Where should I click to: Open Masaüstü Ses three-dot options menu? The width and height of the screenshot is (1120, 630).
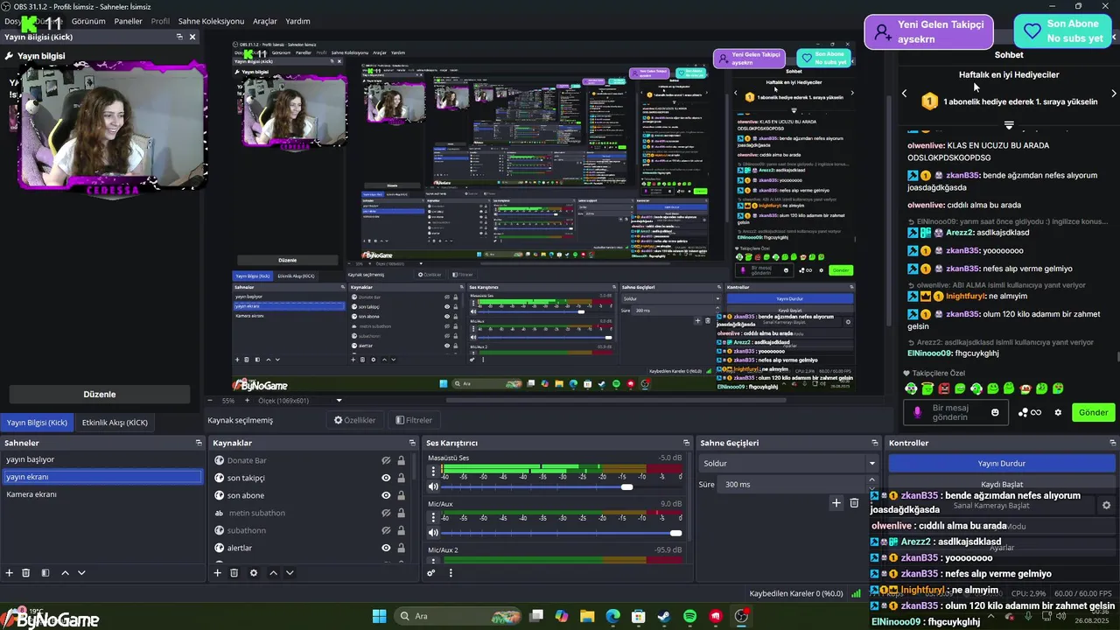432,472
